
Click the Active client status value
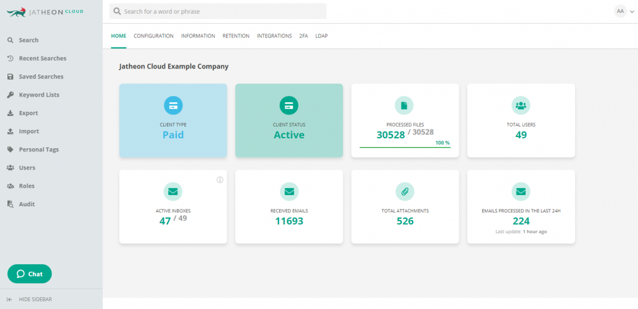pyautogui.click(x=289, y=135)
